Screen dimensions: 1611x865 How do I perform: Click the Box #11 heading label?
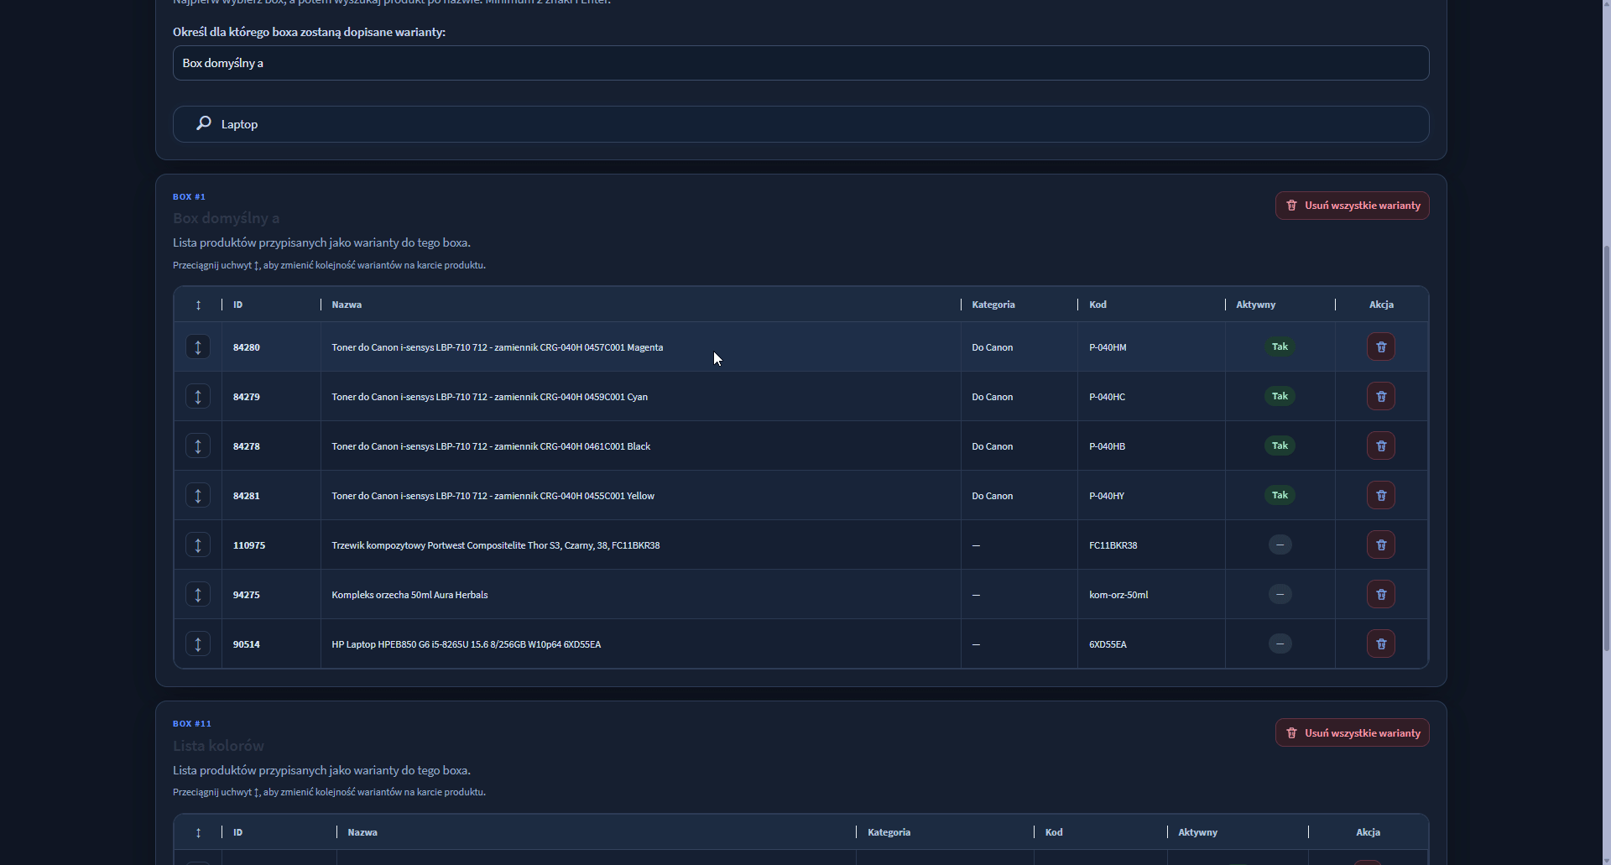192,723
